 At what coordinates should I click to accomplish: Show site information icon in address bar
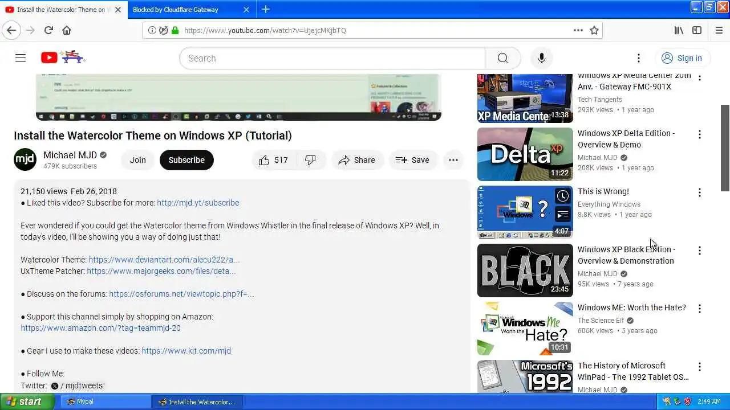click(152, 30)
